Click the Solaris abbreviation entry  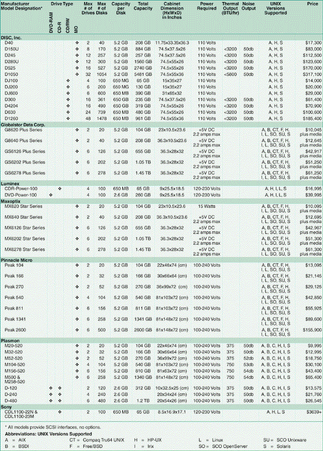(x=277, y=446)
